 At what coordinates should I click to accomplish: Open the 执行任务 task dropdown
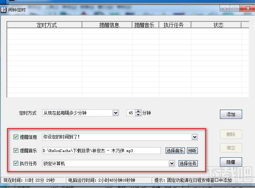pos(172,163)
